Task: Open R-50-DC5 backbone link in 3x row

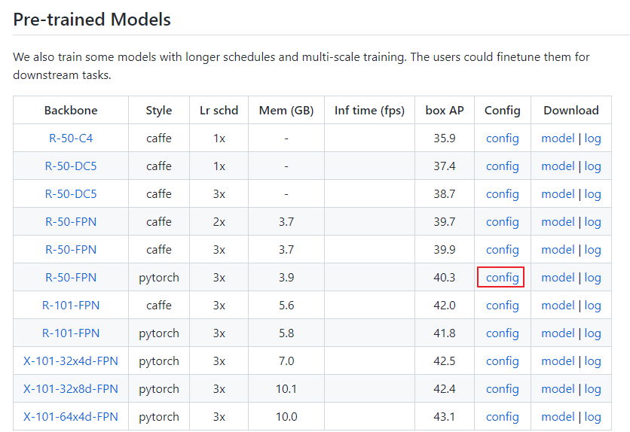Action: (x=71, y=194)
